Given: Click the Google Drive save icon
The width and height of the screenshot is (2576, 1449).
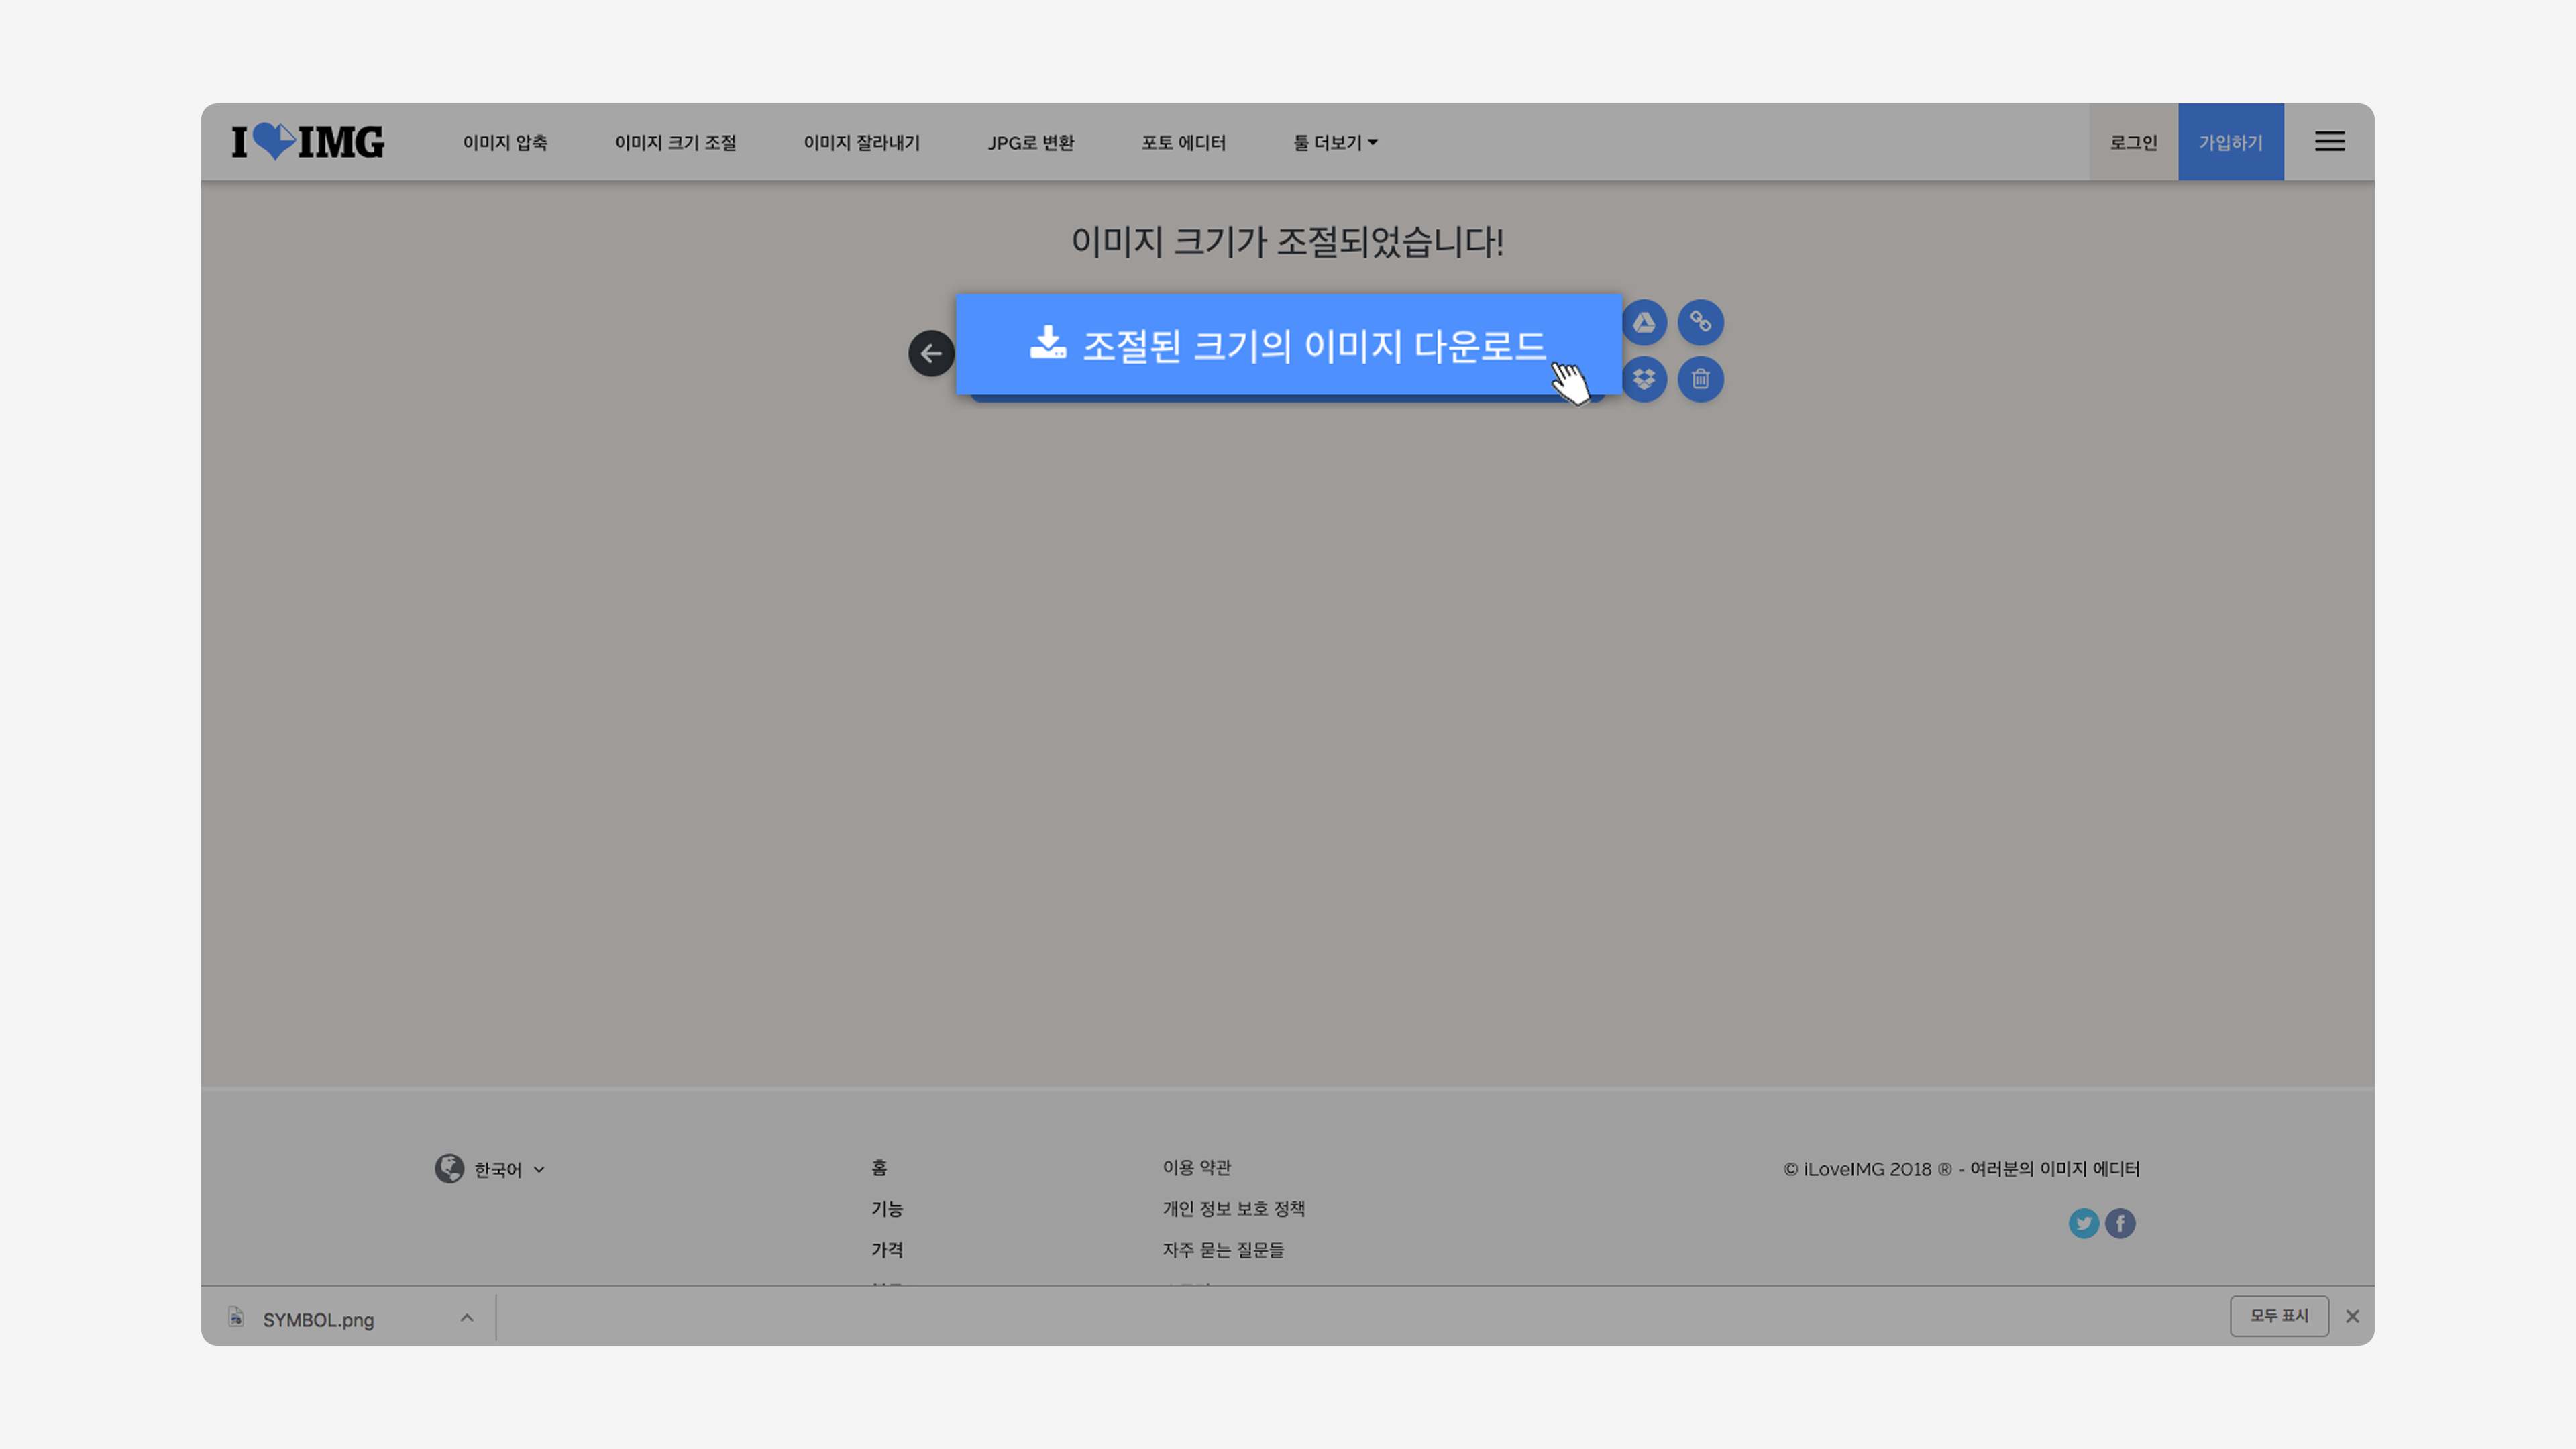Looking at the screenshot, I should [1644, 322].
